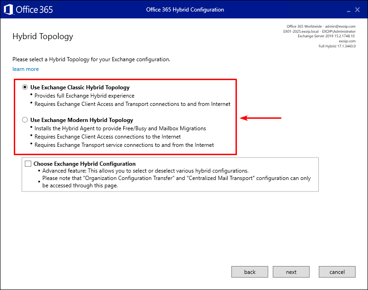Open the learn more link
The image size is (368, 290).
[25, 69]
